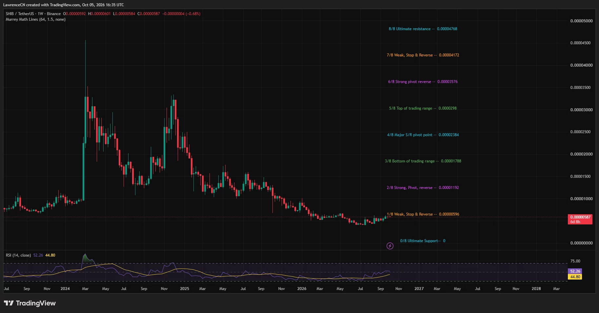
Task: Click the RSI (14, close) indicator legend
Action: pyautogui.click(x=18, y=255)
